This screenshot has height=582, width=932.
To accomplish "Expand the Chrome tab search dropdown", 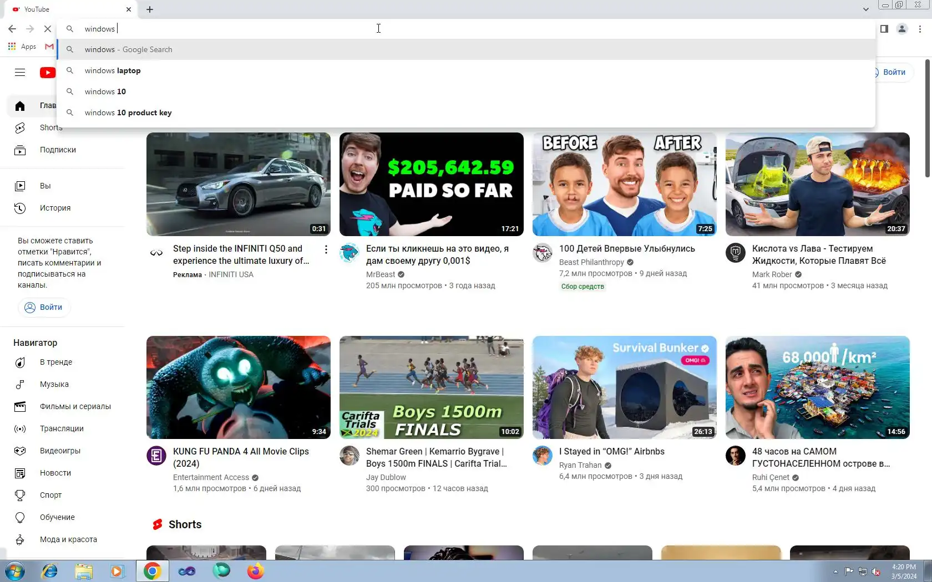I will coord(865,9).
